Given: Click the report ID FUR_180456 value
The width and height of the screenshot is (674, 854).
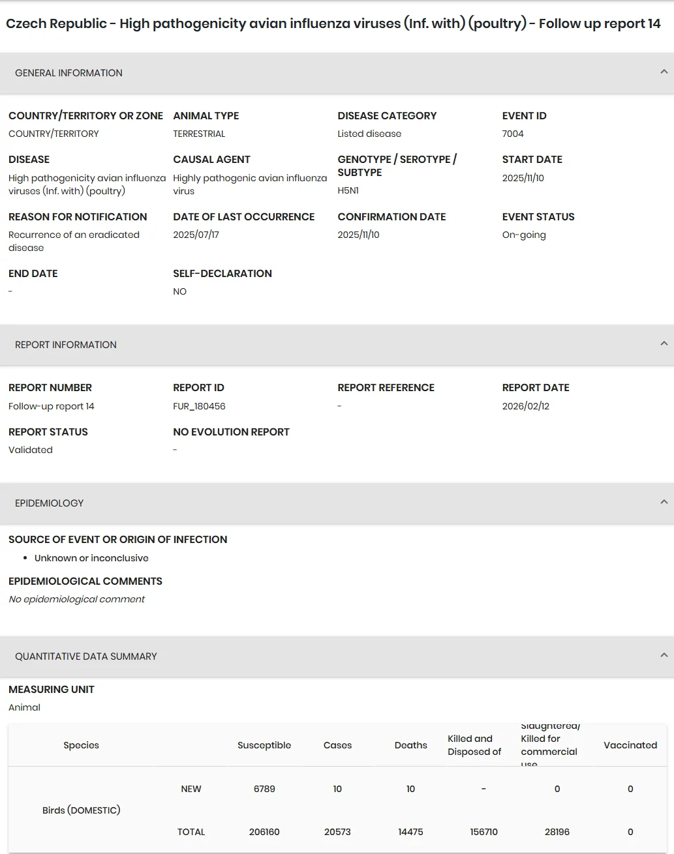Looking at the screenshot, I should point(199,406).
